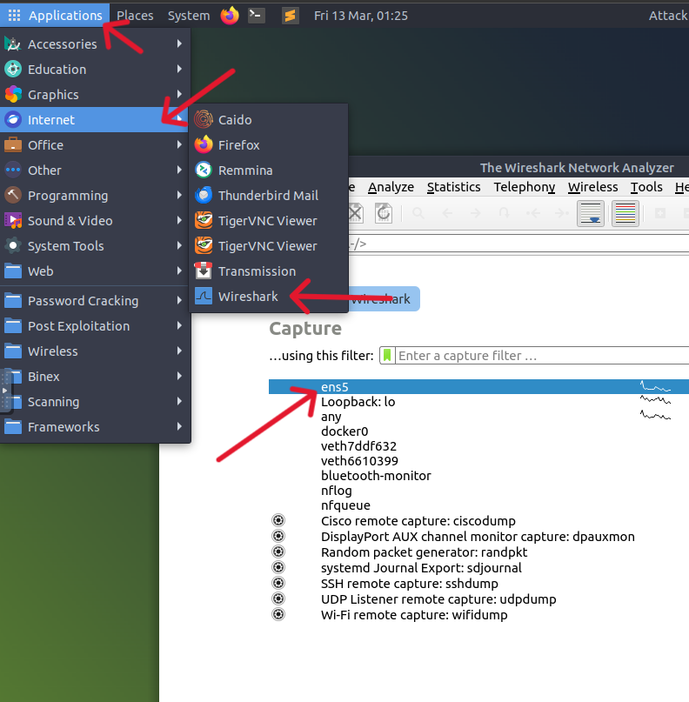Toggle the colorize packet list button
The height and width of the screenshot is (702, 689).
[625, 213]
